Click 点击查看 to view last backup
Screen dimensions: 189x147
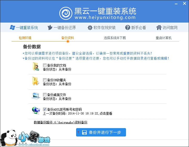coord(106,113)
